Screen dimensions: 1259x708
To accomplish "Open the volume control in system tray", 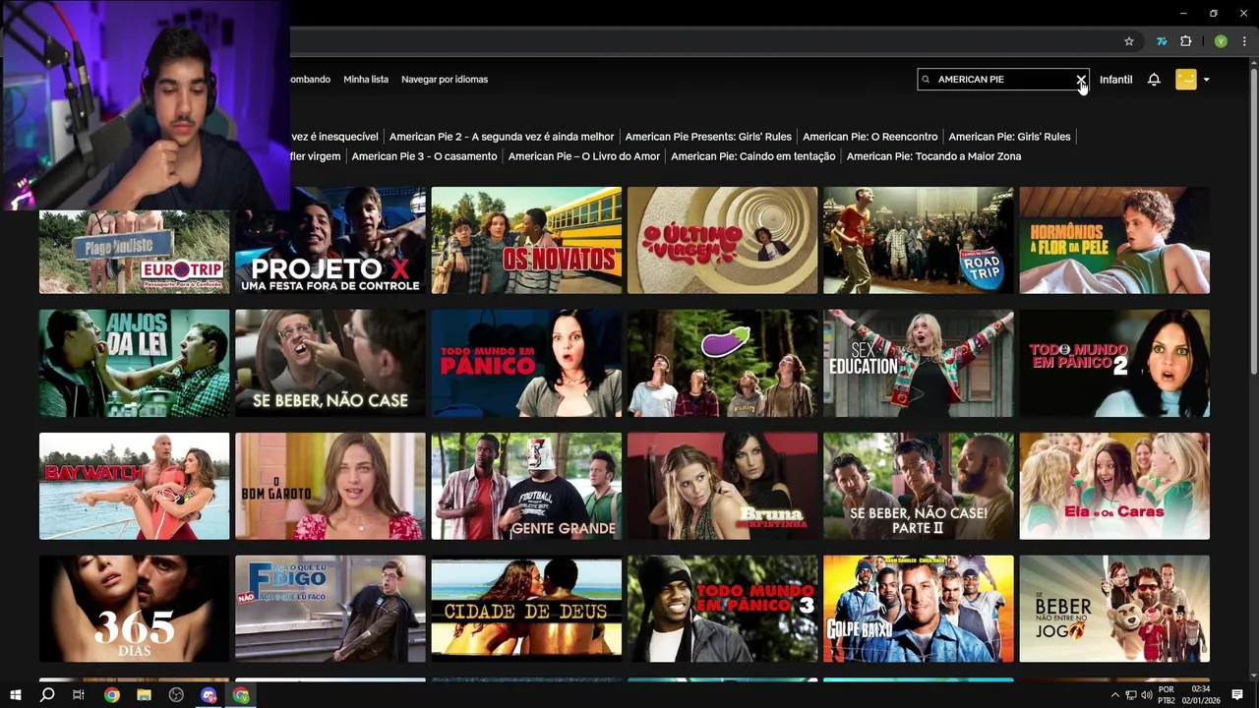I will click(x=1147, y=695).
